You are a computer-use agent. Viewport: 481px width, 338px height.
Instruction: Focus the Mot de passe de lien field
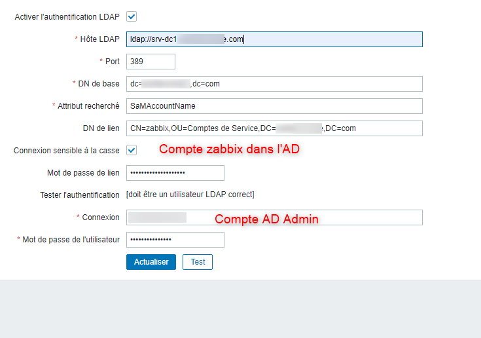pyautogui.click(x=175, y=173)
